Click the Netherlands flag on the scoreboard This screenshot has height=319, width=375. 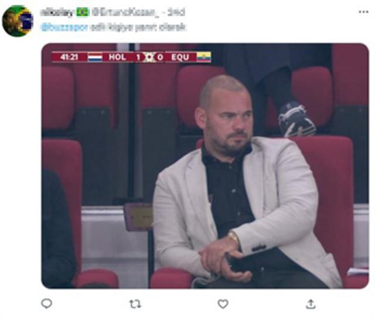coord(95,57)
